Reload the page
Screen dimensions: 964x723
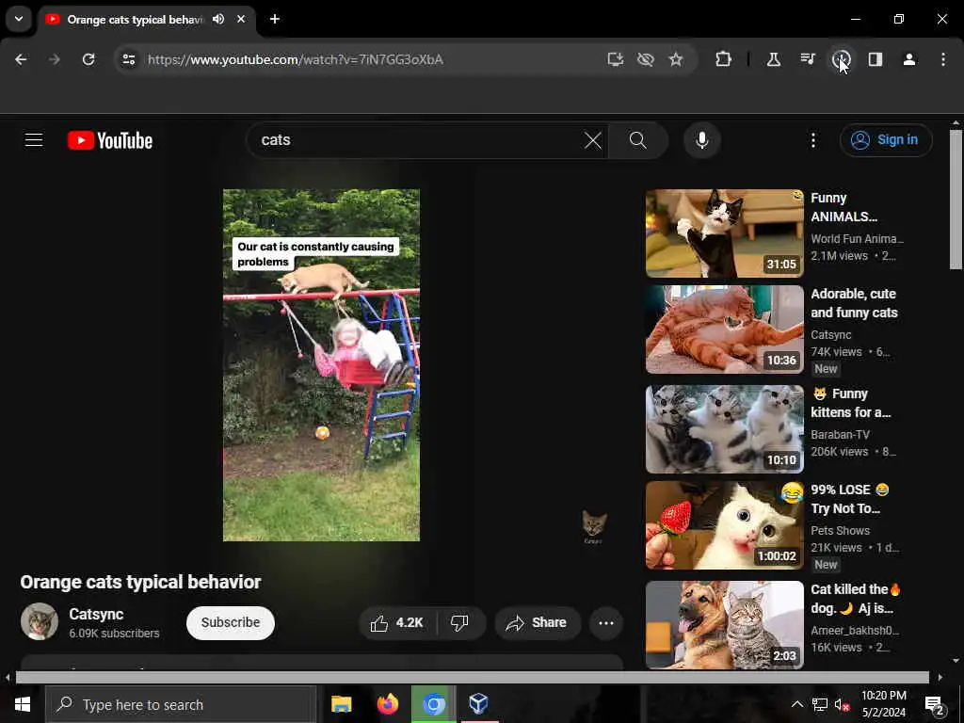tap(88, 59)
